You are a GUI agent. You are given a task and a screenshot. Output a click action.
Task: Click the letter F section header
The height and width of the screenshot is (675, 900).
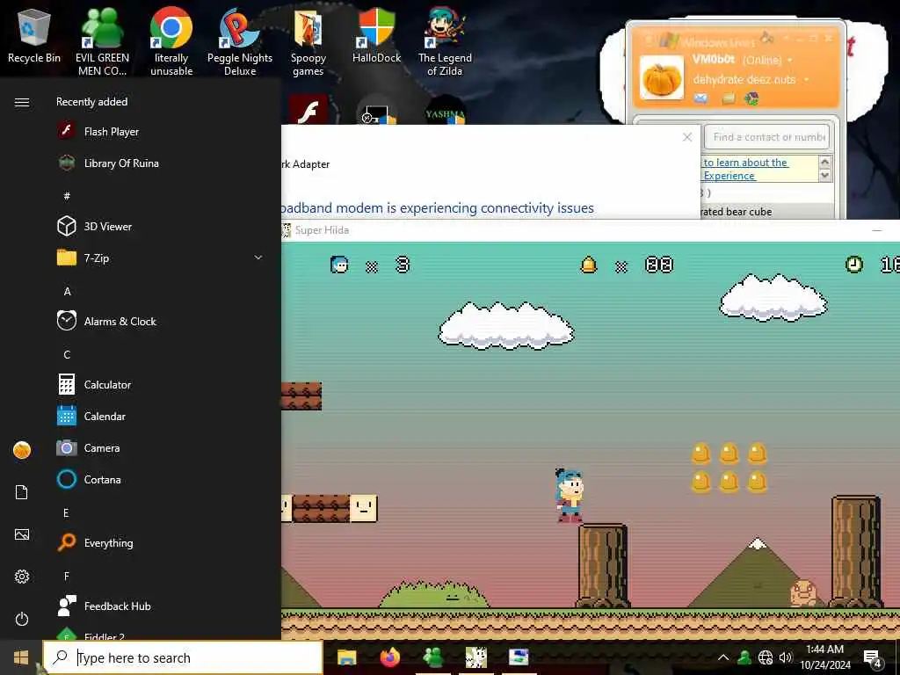point(66,576)
